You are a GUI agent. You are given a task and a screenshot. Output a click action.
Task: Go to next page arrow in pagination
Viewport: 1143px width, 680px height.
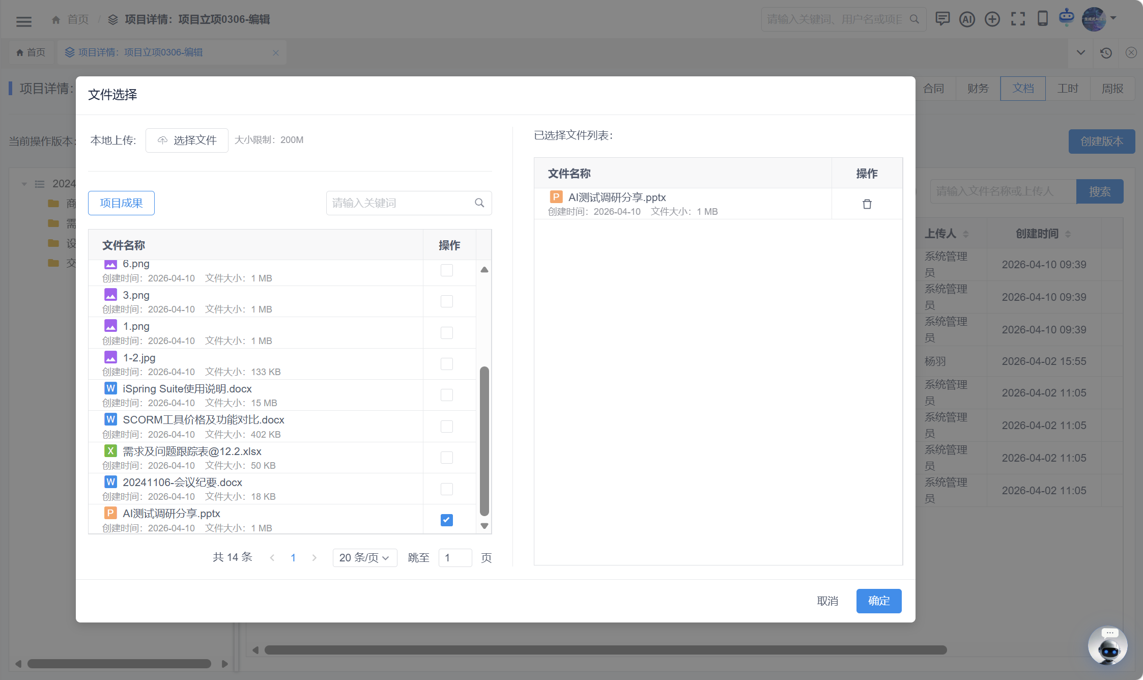click(x=315, y=558)
